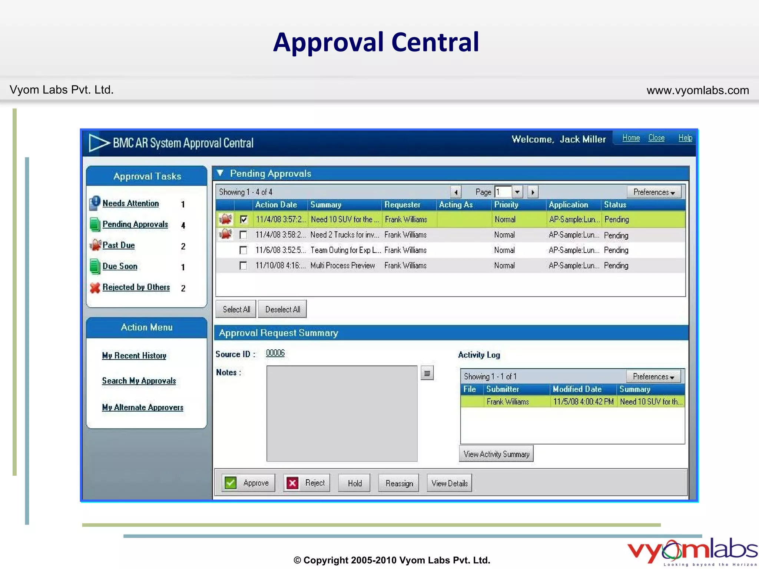The height and width of the screenshot is (569, 759).
Task: Click the Needs Attention alert icon
Action: [95, 203]
